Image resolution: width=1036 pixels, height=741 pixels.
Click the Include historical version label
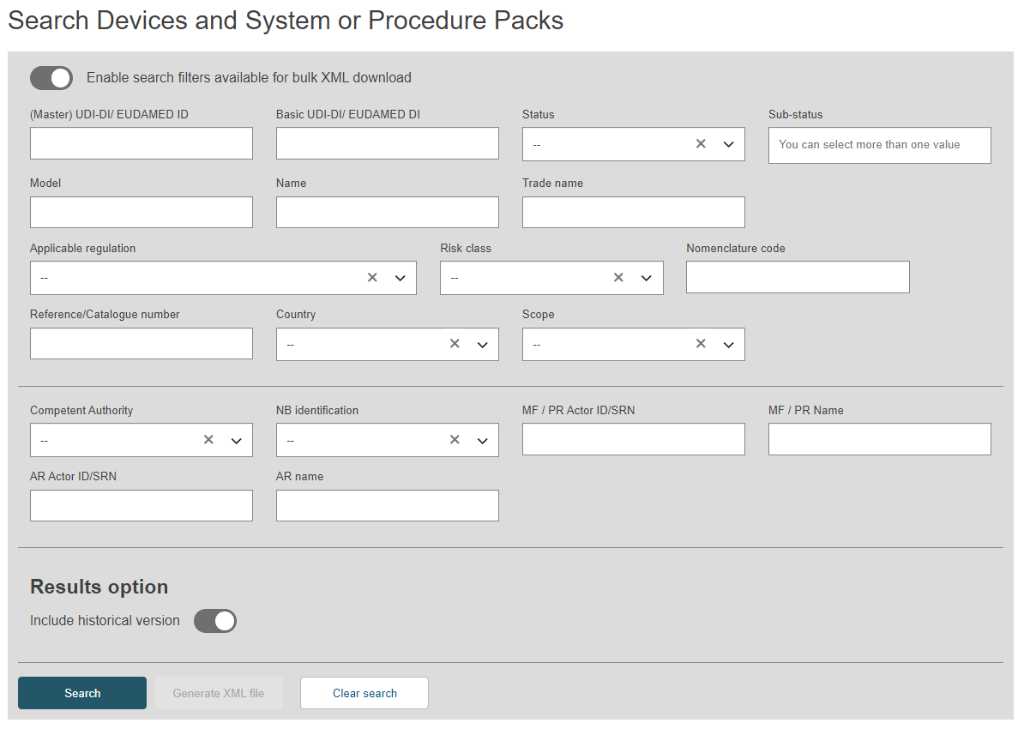click(x=105, y=620)
